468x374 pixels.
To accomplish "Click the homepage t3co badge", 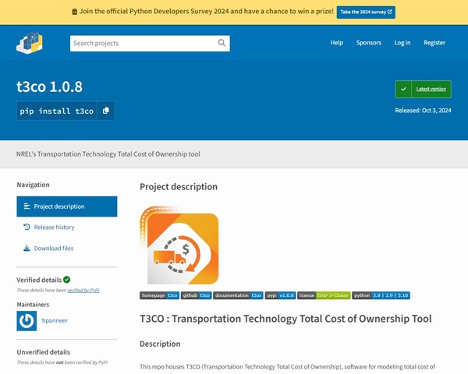I will tap(159, 295).
